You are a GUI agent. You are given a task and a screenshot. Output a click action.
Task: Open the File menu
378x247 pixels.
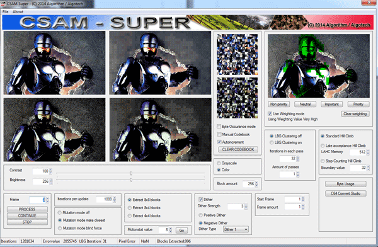(x=5, y=11)
